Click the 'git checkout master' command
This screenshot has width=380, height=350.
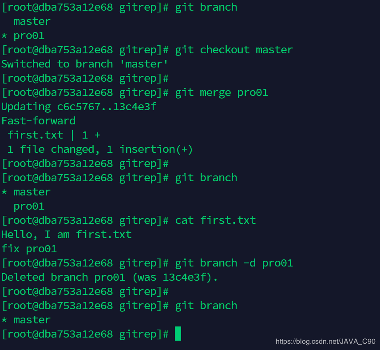(234, 50)
